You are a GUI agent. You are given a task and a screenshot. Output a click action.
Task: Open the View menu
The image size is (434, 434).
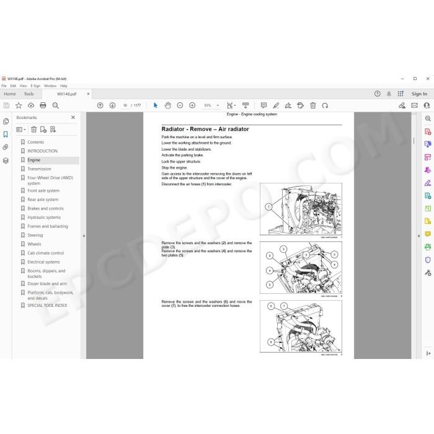coord(24,86)
